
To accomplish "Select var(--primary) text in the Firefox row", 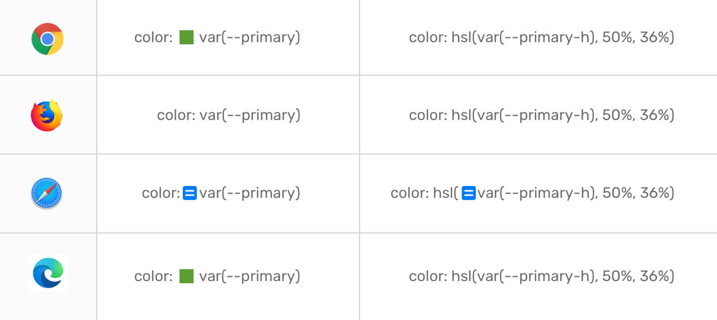I will [x=249, y=115].
